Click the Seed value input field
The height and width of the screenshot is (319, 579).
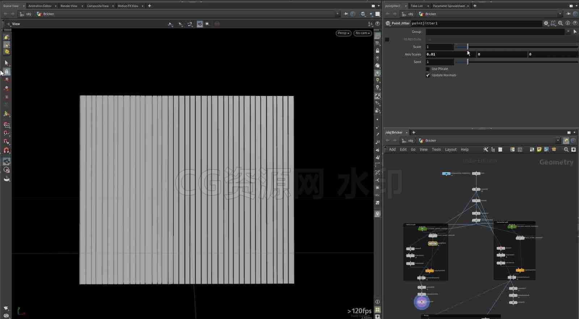(439, 62)
